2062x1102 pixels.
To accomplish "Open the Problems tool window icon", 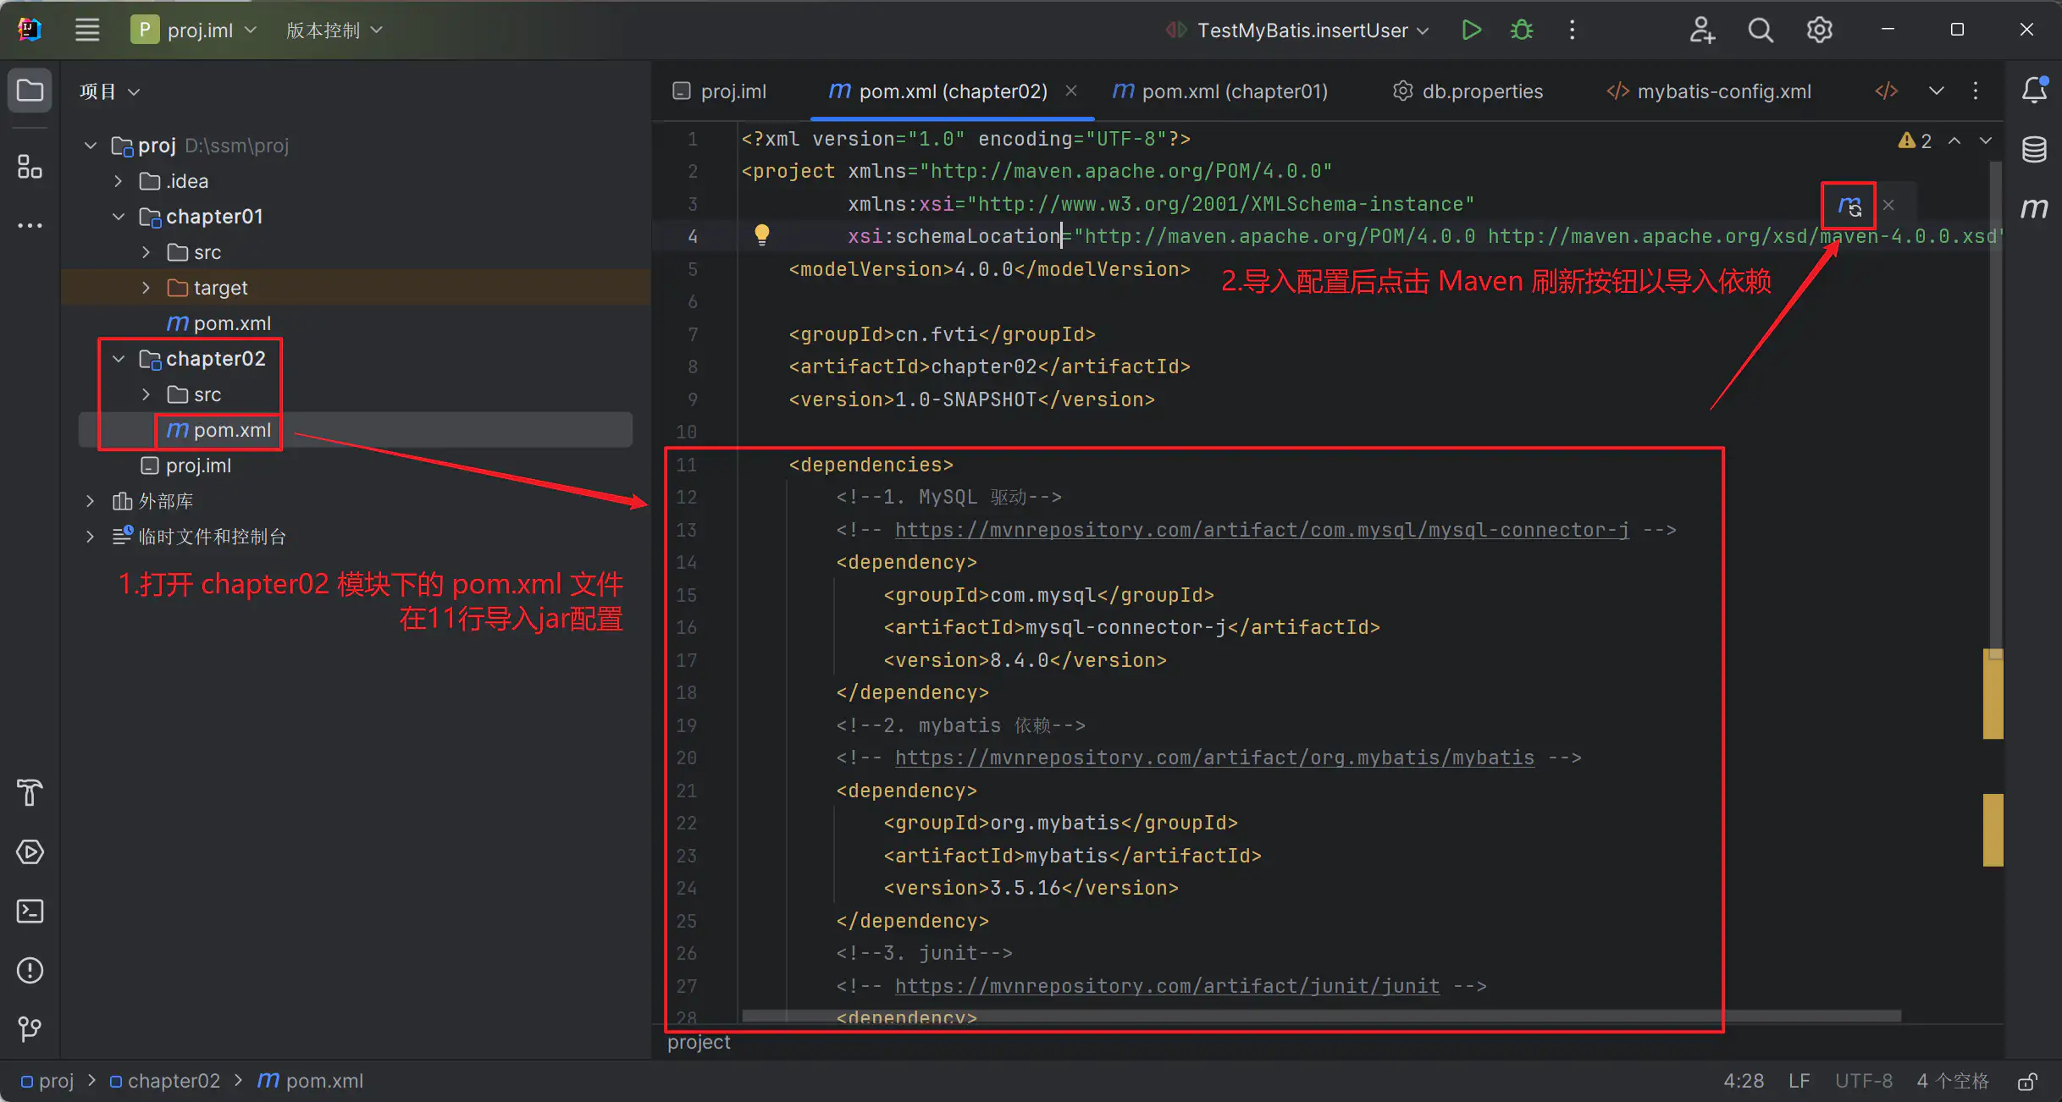I will coord(30,971).
